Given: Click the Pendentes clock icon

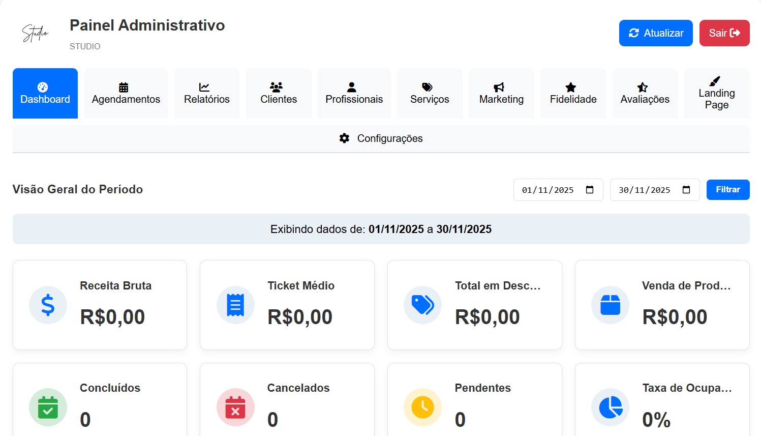Looking at the screenshot, I should (x=422, y=406).
